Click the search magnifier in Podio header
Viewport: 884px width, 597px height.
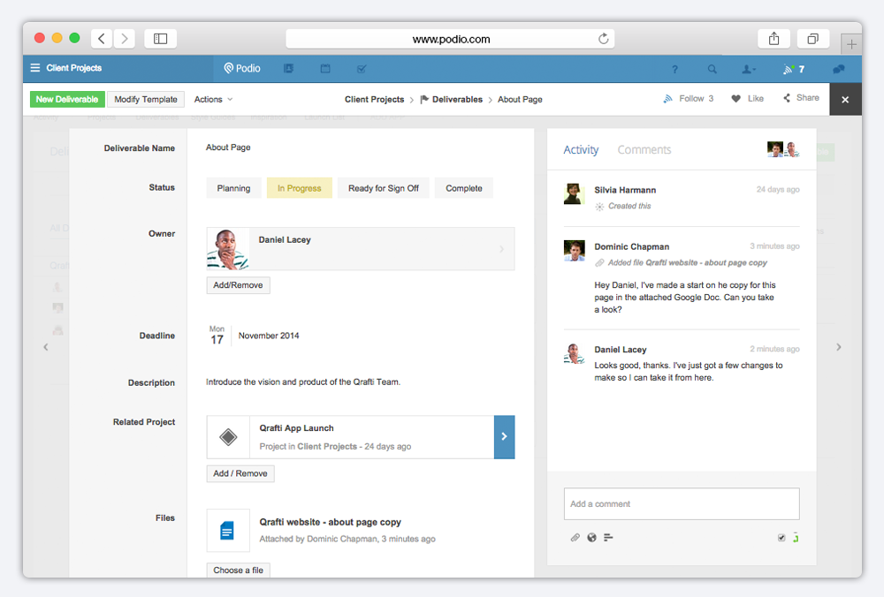click(713, 69)
